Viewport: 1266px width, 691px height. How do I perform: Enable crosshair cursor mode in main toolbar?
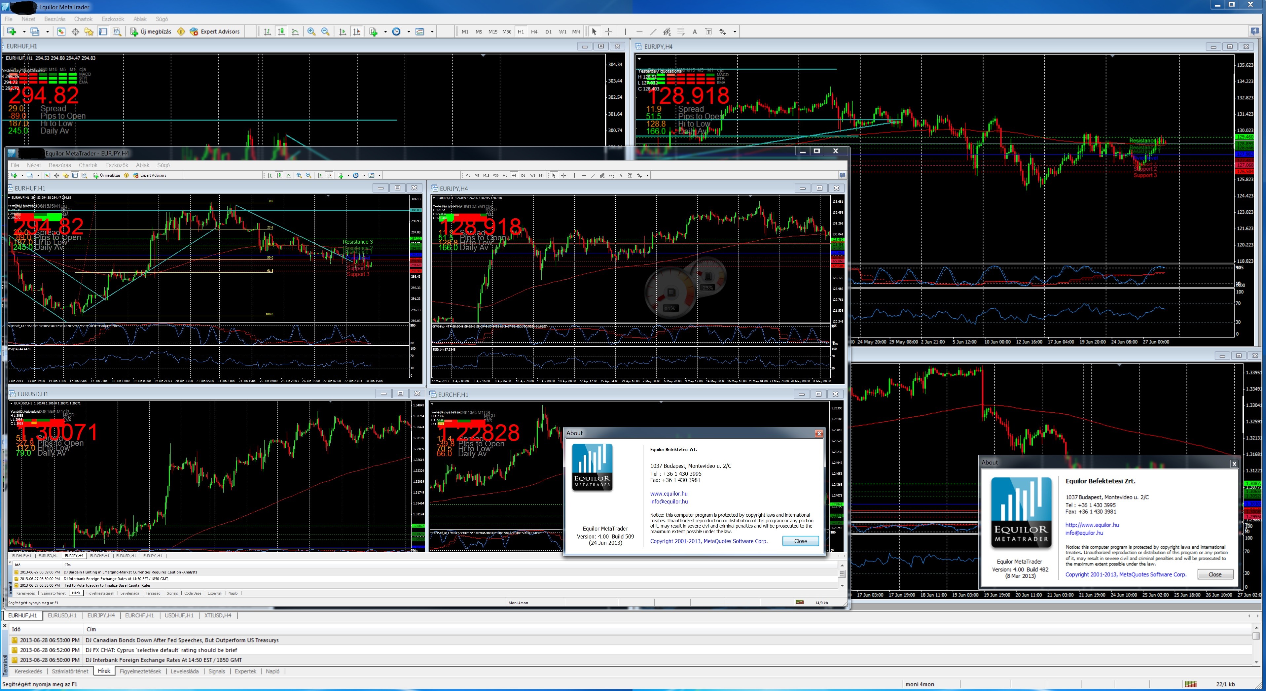(x=608, y=31)
